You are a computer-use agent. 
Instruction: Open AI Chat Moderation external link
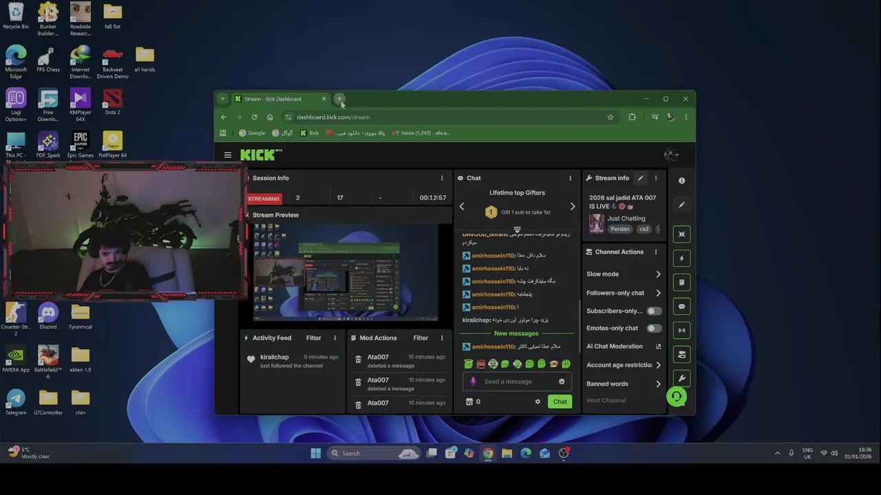658,346
